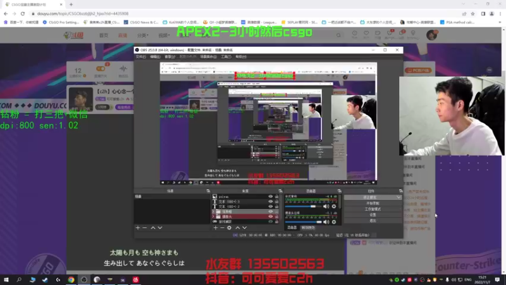Open Chrome tab search chevron in title bar

coord(464,4)
